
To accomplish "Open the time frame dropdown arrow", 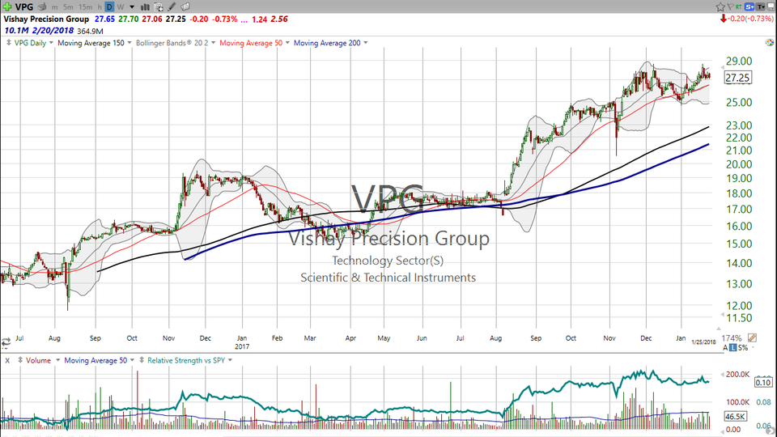I will pos(132,7).
